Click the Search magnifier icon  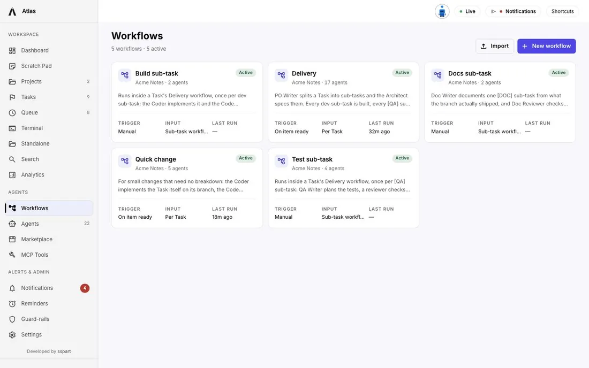12,159
